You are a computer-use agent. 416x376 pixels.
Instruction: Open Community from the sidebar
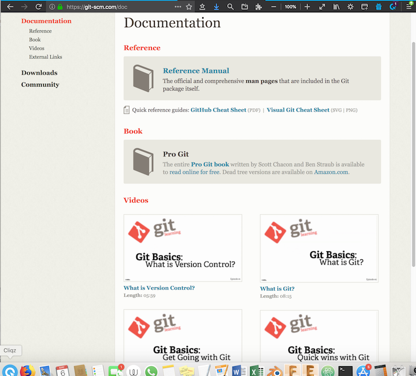pyautogui.click(x=40, y=84)
